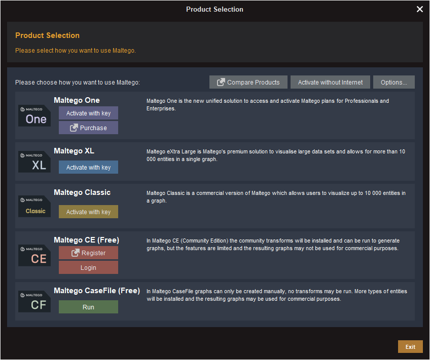Click the Maltego XL product logo icon

pyautogui.click(x=34, y=161)
